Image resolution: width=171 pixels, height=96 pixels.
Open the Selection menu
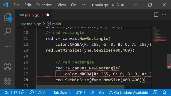(44, 5)
